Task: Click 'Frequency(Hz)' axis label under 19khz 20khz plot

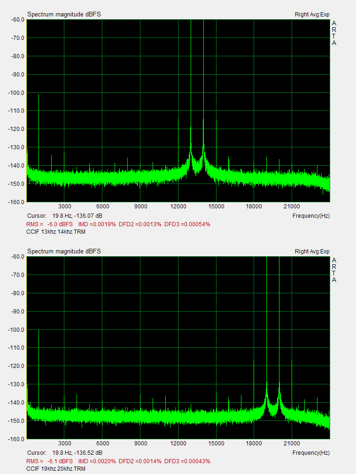Action: 311,453
